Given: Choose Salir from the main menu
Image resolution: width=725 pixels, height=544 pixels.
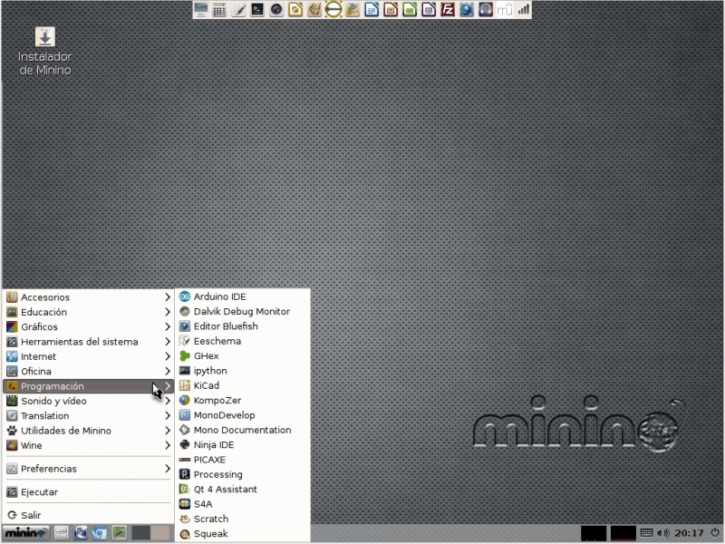Looking at the screenshot, I should [x=88, y=515].
